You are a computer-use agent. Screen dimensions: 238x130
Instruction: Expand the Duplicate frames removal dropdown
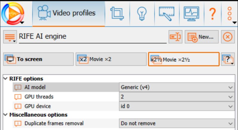pos(177,123)
